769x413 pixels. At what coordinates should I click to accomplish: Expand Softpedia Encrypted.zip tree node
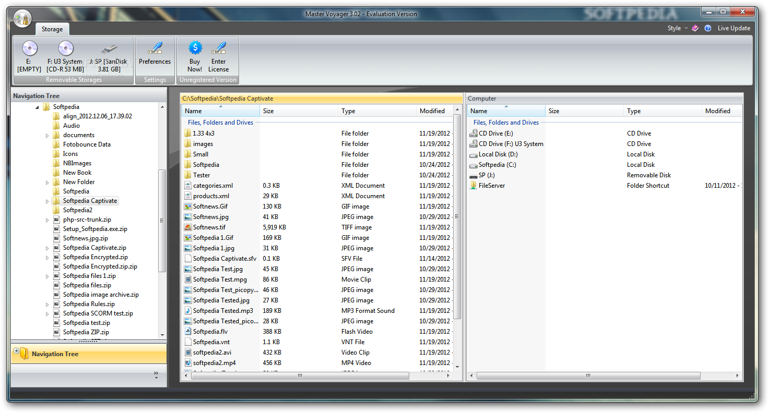pos(48,257)
